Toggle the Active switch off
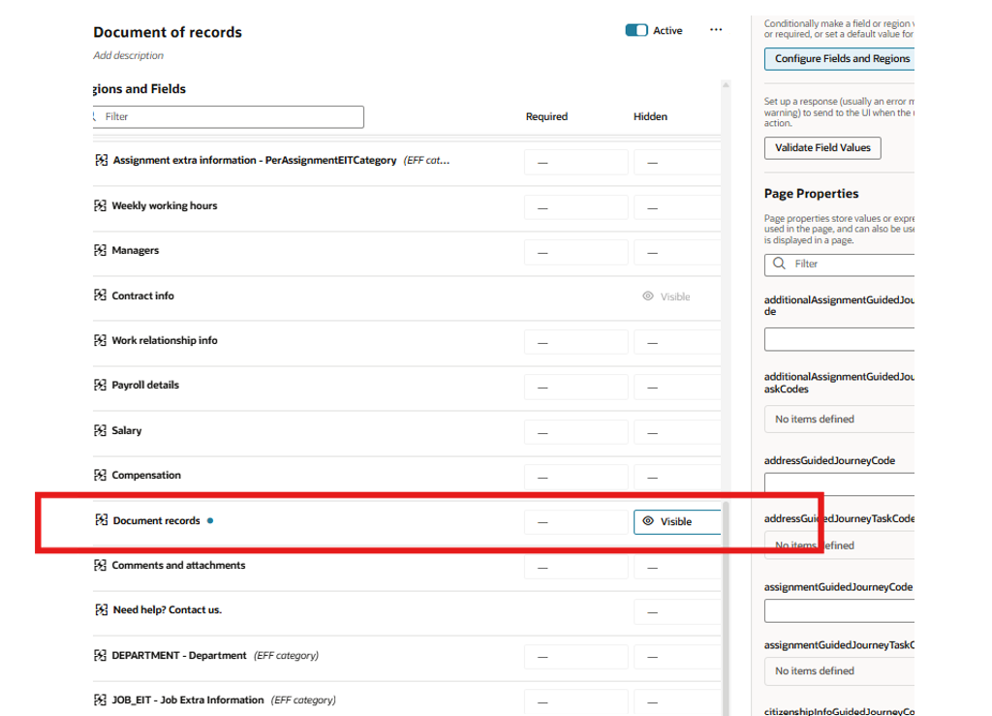The height and width of the screenshot is (716, 992). pos(636,30)
